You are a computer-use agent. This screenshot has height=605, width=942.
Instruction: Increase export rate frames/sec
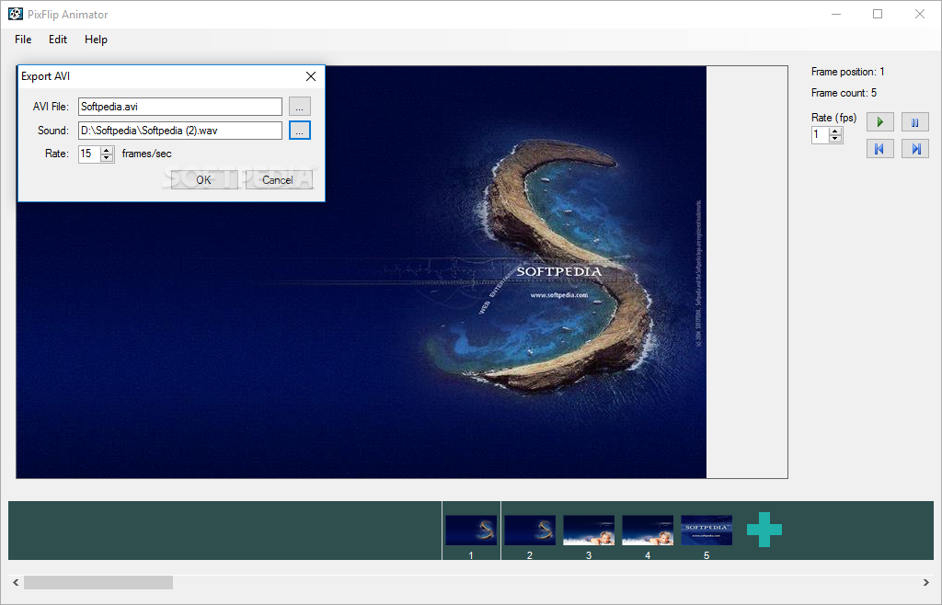pos(107,150)
